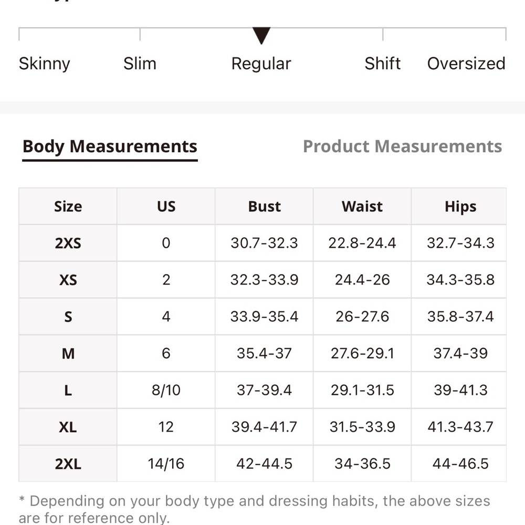Click the US column header

pyautogui.click(x=166, y=206)
